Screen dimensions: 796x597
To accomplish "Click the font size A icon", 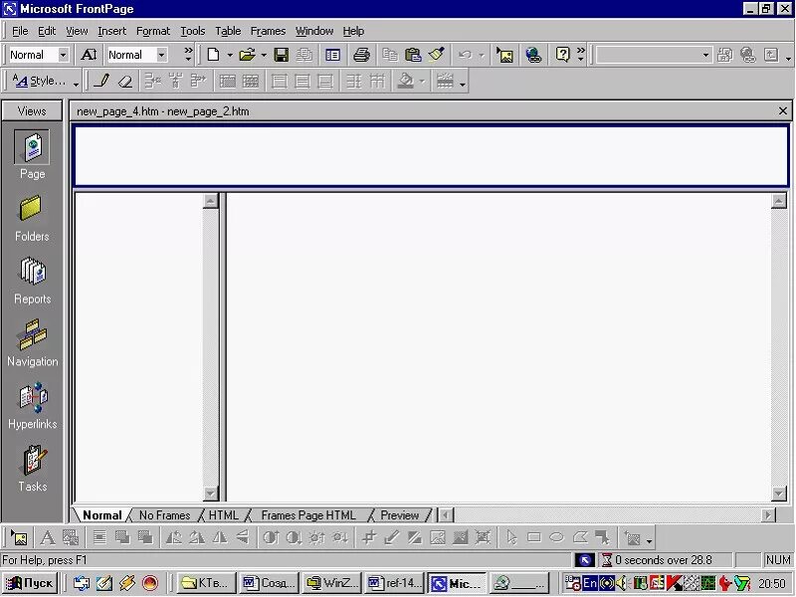I will [89, 55].
